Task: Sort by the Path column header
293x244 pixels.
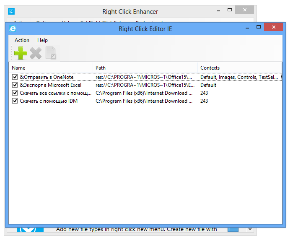Action: coord(145,68)
